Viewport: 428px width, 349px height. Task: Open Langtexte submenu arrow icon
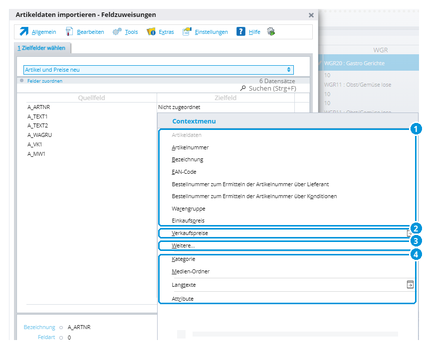410,284
